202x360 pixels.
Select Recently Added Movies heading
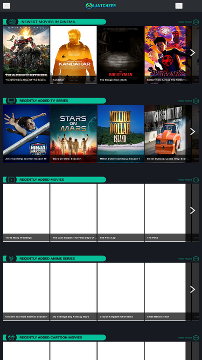tap(41, 180)
